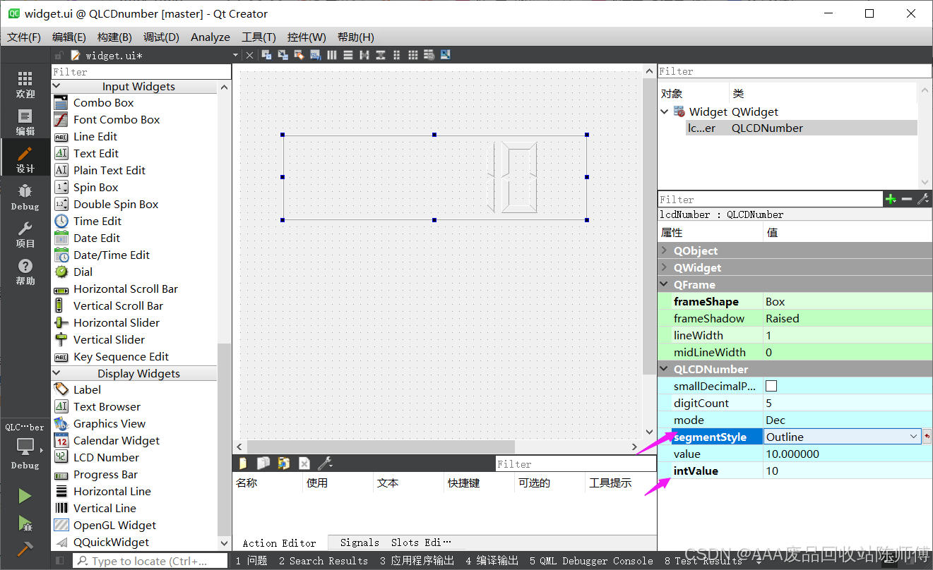The width and height of the screenshot is (933, 570).
Task: Apply Lay Out Vertically
Action: [348, 55]
